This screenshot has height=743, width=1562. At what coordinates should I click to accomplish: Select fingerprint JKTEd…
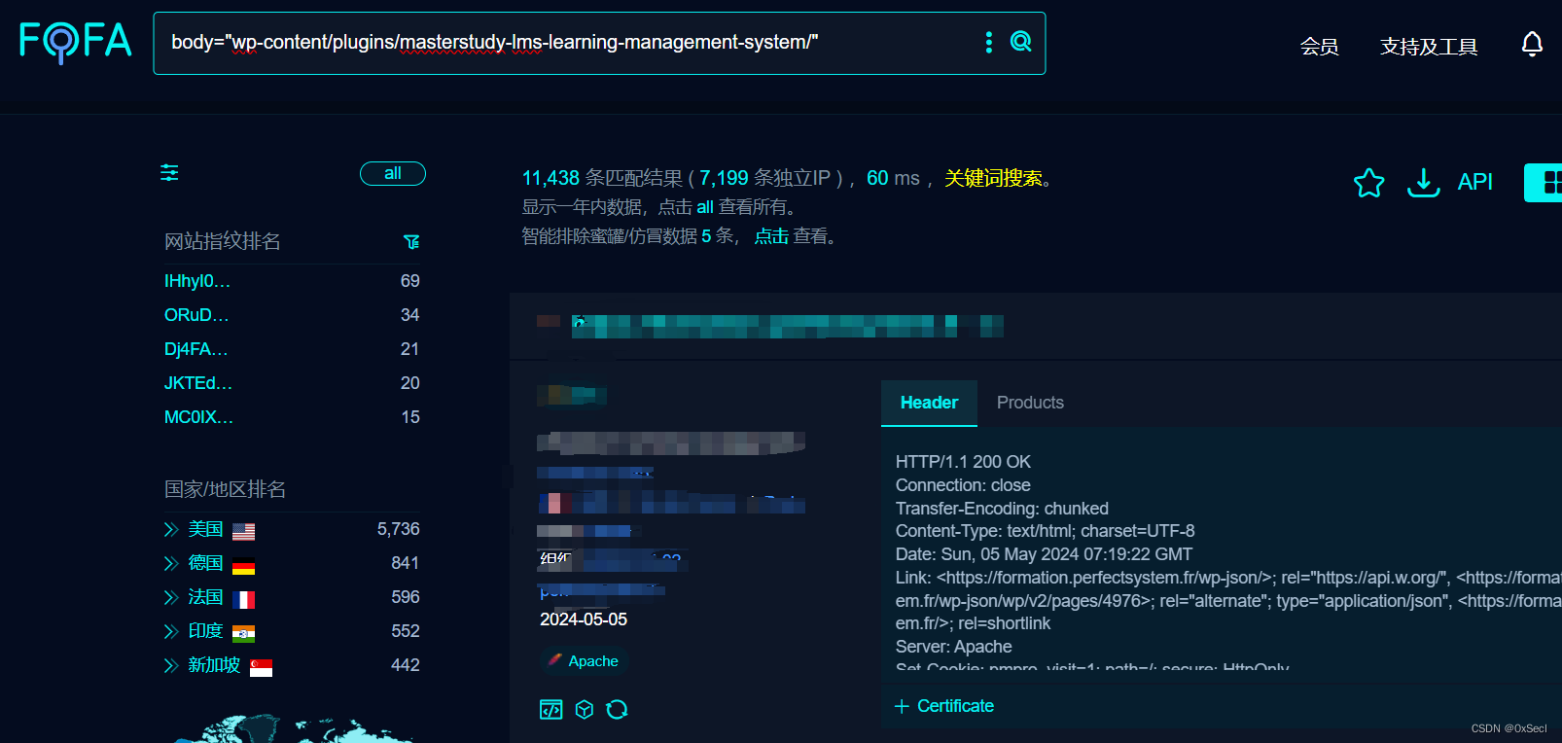coord(198,383)
